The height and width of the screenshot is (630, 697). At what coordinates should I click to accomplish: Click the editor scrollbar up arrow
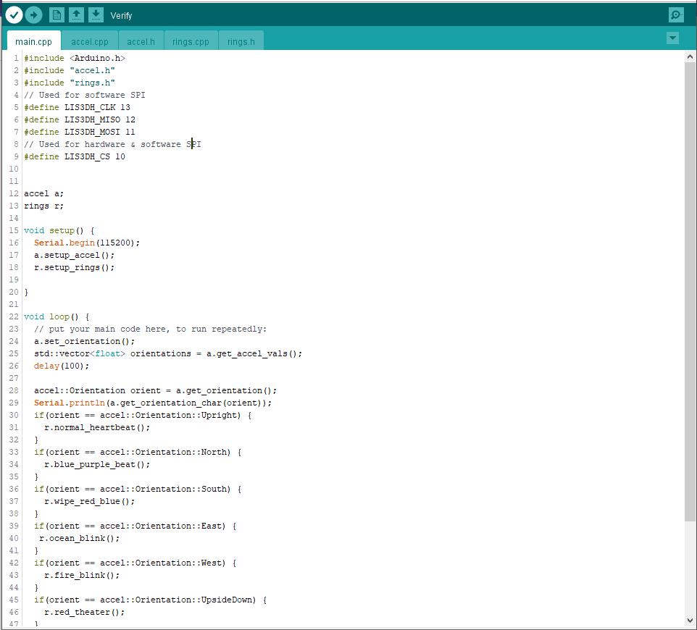click(x=690, y=56)
